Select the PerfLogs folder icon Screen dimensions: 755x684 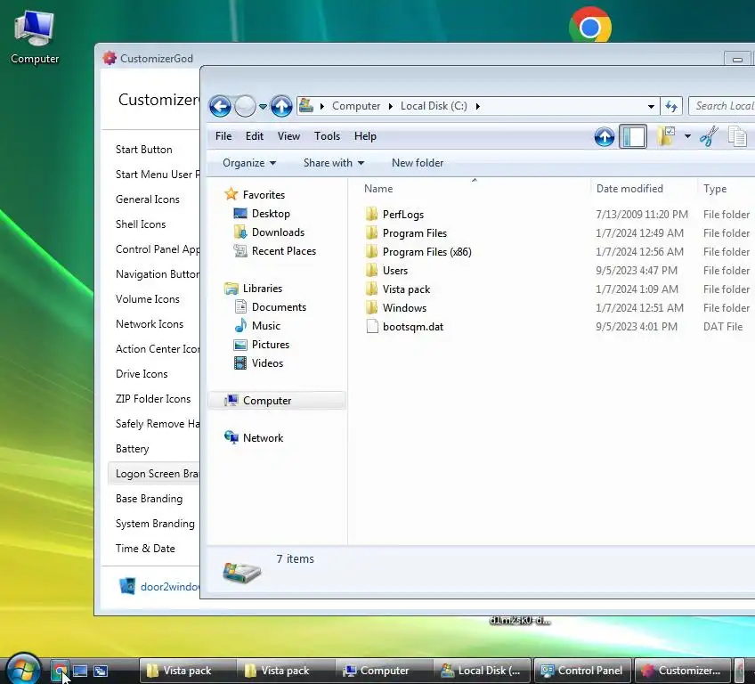(x=372, y=215)
